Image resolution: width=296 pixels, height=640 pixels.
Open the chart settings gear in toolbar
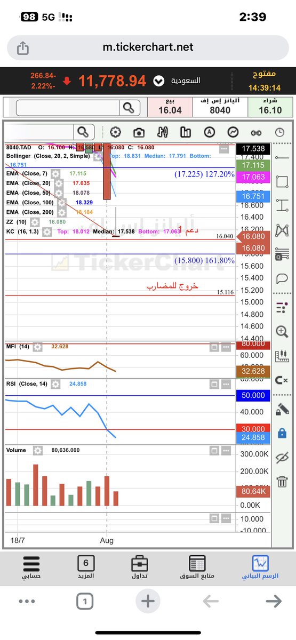[x=115, y=132]
